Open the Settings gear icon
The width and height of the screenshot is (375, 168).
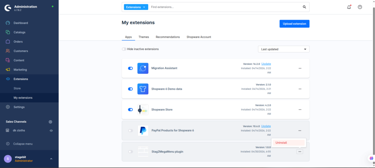click(x=8, y=107)
